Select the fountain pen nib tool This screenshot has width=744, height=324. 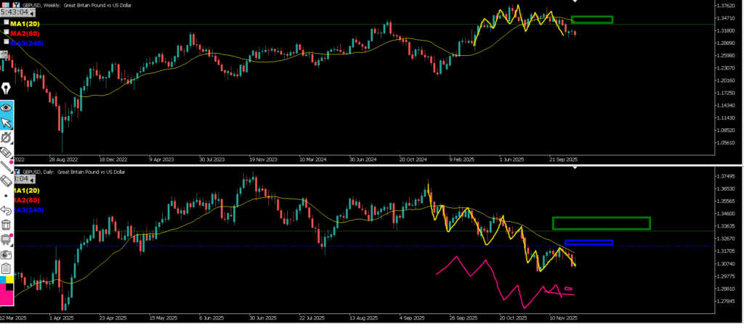[7, 88]
